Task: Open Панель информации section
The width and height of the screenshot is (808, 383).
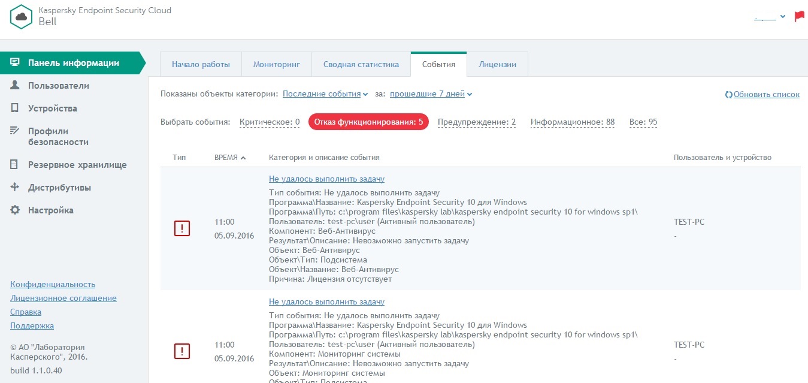Action: (x=73, y=63)
